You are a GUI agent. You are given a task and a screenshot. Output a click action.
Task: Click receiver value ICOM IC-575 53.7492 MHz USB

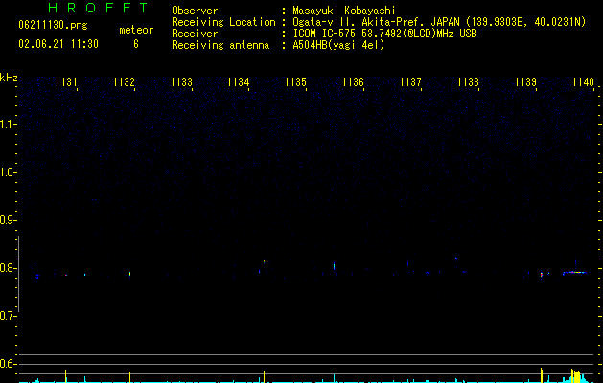384,34
